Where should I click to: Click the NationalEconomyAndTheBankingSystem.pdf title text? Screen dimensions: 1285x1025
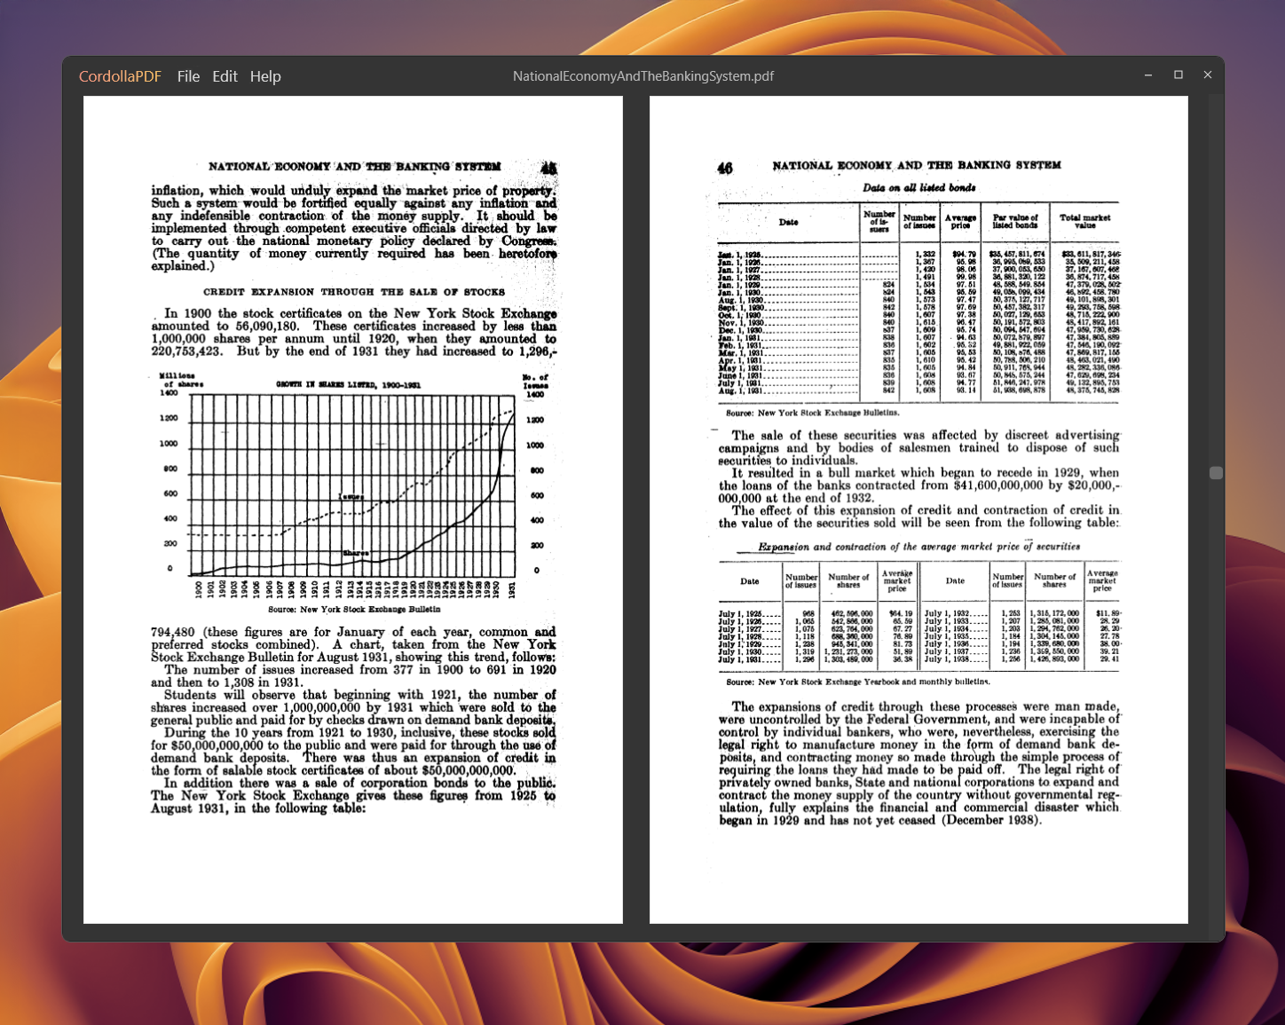643,76
